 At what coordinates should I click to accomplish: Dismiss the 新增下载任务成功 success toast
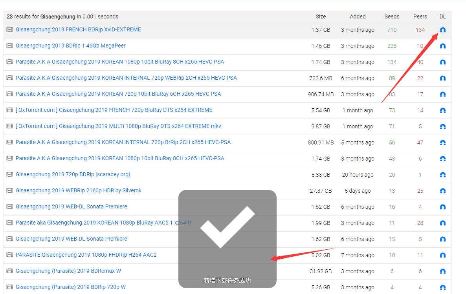tap(227, 239)
